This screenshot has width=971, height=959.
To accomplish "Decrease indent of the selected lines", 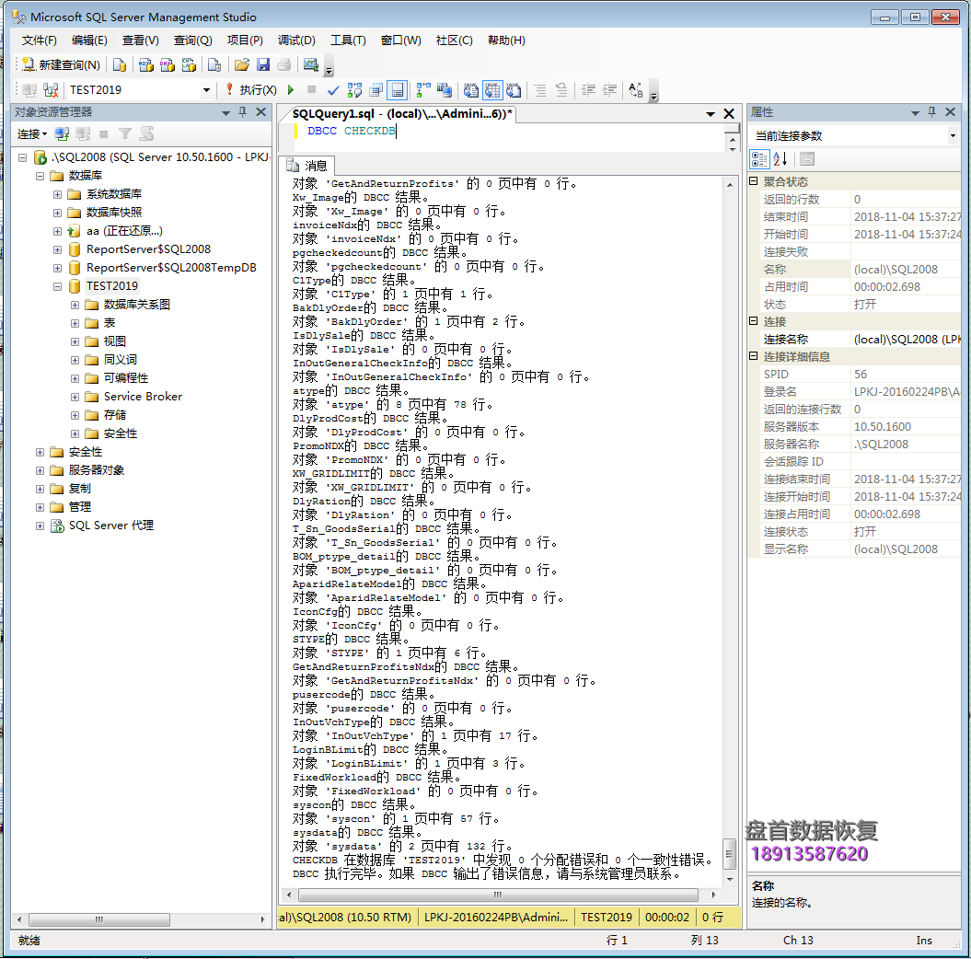I will [588, 90].
